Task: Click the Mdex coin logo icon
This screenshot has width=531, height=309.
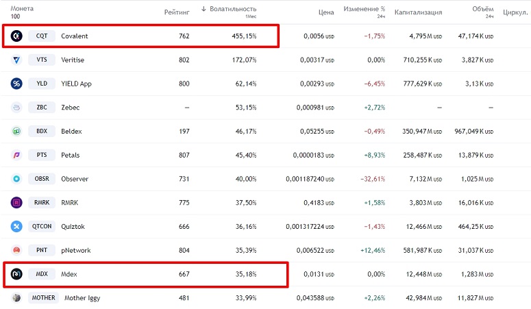Action: pos(17,274)
